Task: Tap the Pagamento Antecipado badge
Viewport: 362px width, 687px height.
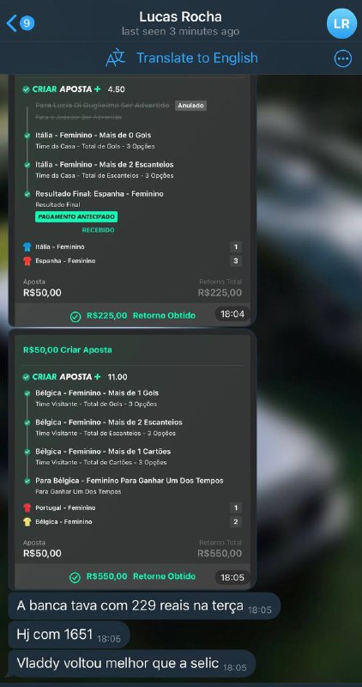Action: [76, 217]
